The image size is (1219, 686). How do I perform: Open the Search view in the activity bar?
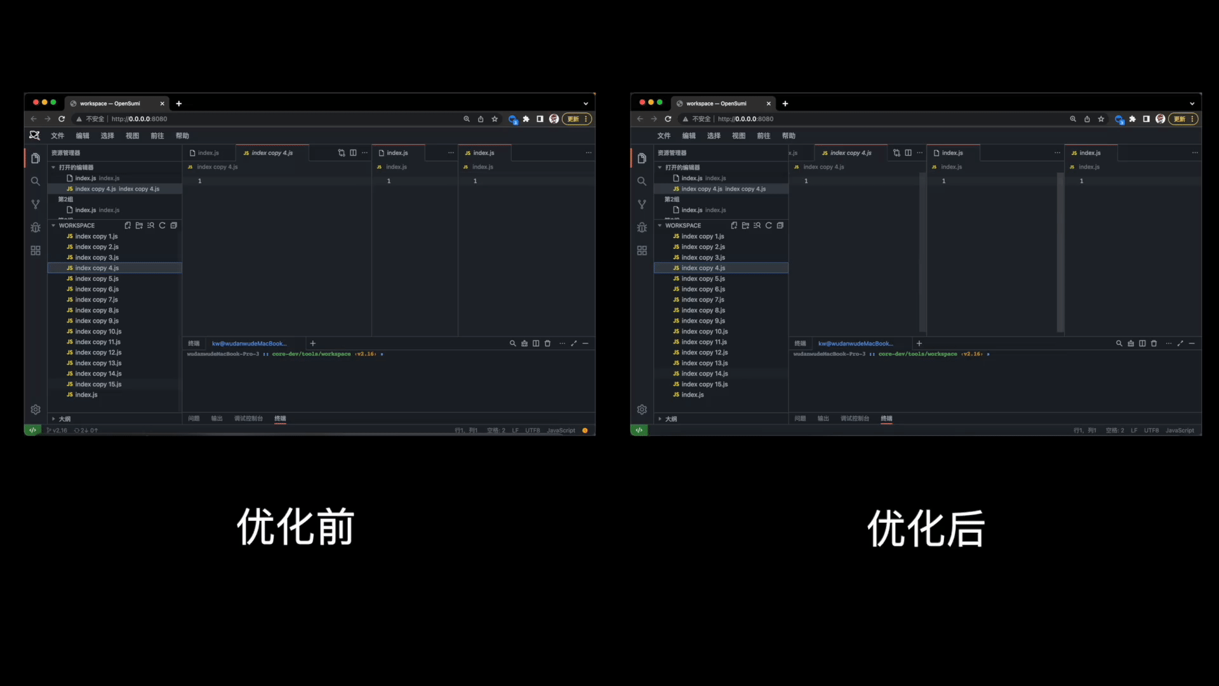(36, 181)
